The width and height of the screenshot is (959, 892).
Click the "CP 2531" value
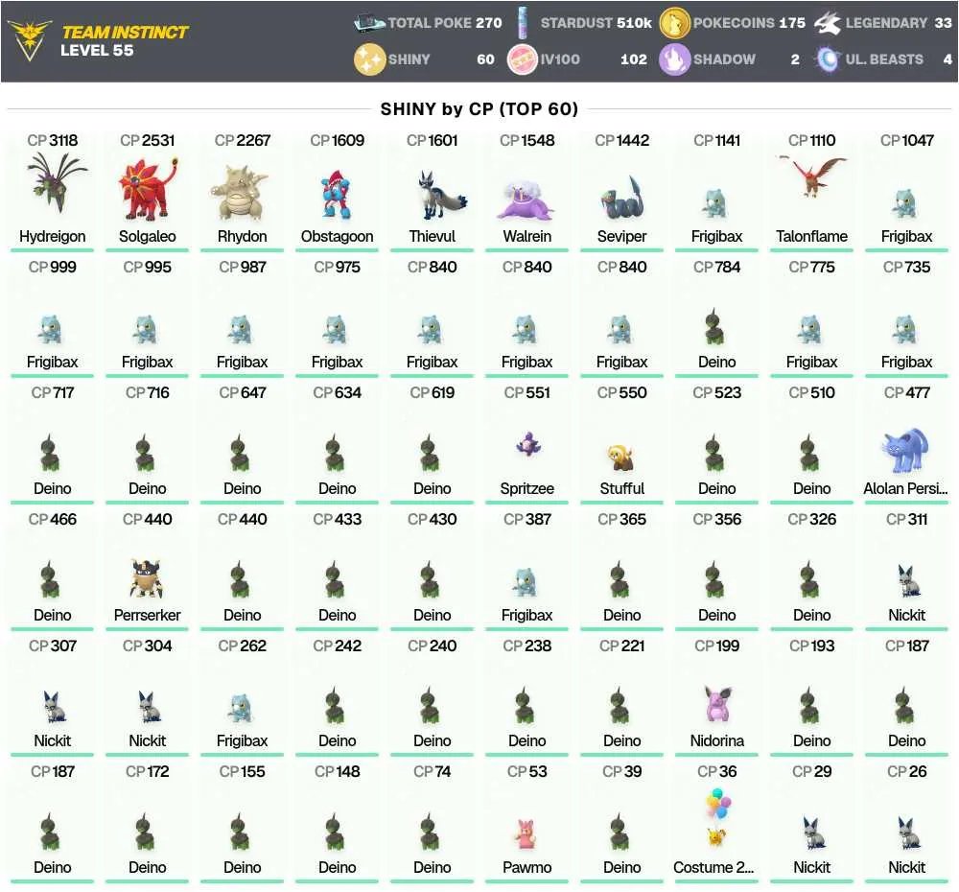point(148,140)
